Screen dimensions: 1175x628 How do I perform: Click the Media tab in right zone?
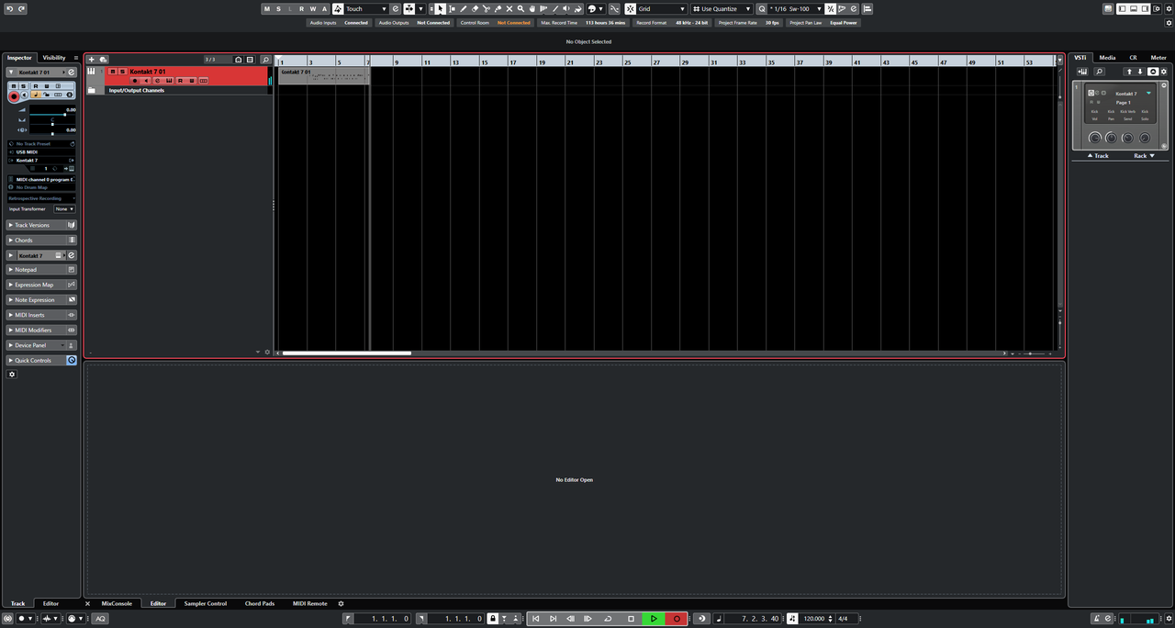(x=1107, y=58)
